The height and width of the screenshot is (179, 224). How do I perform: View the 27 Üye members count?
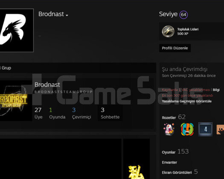click(38, 113)
